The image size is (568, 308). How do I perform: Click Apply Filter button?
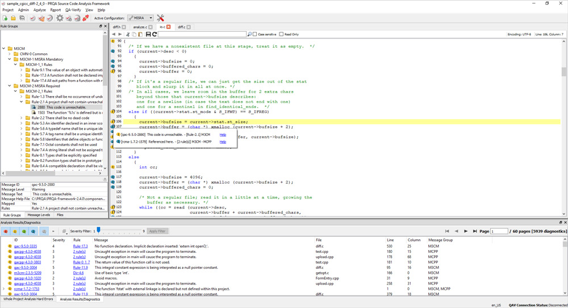(157, 231)
